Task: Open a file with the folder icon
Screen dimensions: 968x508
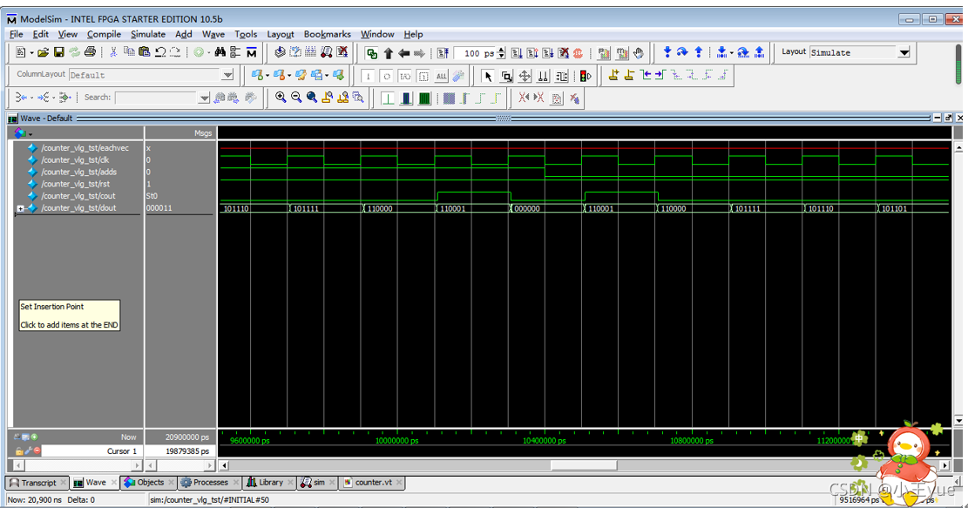Action: tap(43, 52)
